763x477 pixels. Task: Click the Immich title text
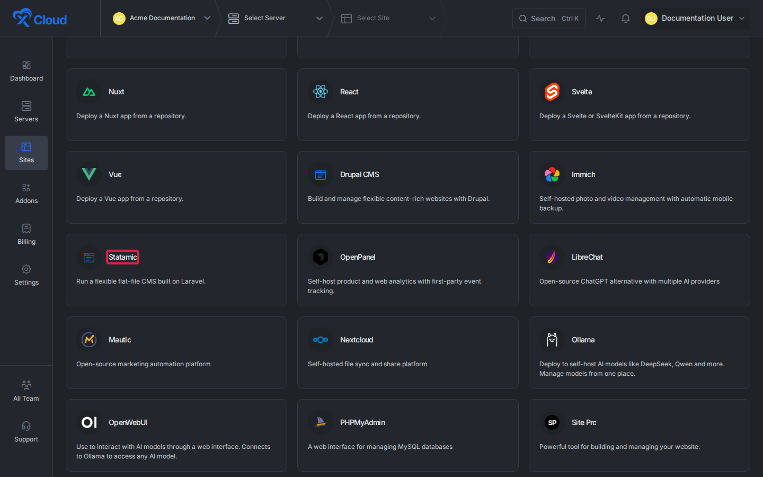[583, 174]
